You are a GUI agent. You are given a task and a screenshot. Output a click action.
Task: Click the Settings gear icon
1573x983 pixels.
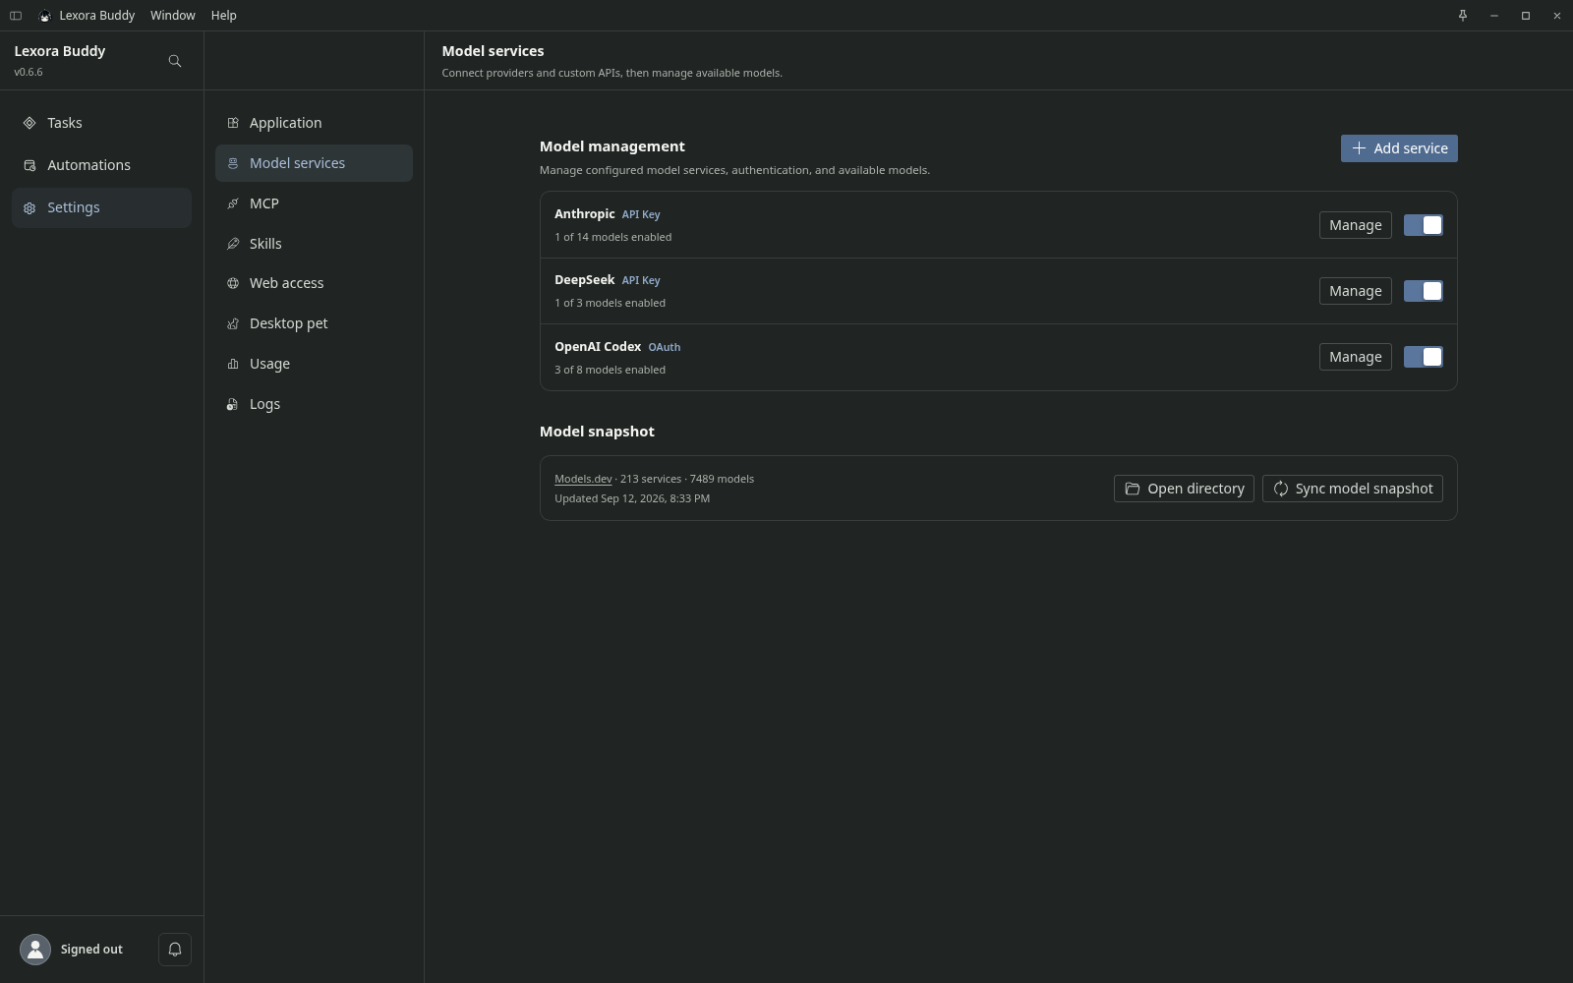[29, 207]
